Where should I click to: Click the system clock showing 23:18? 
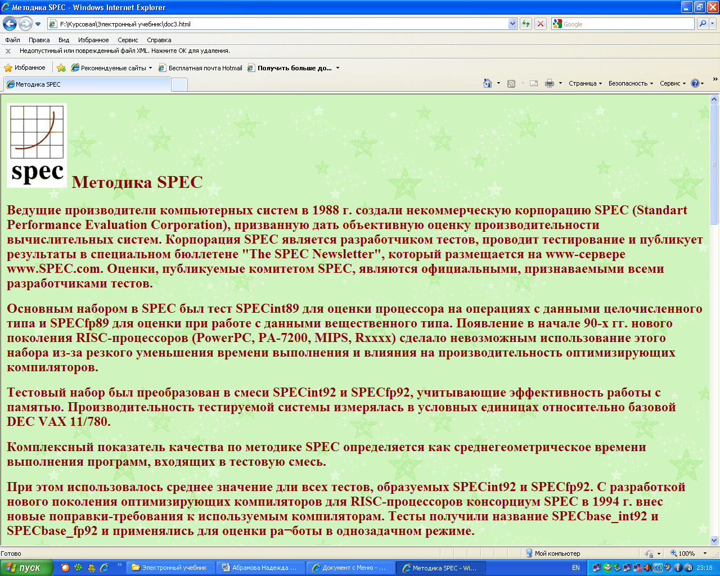[x=704, y=568]
